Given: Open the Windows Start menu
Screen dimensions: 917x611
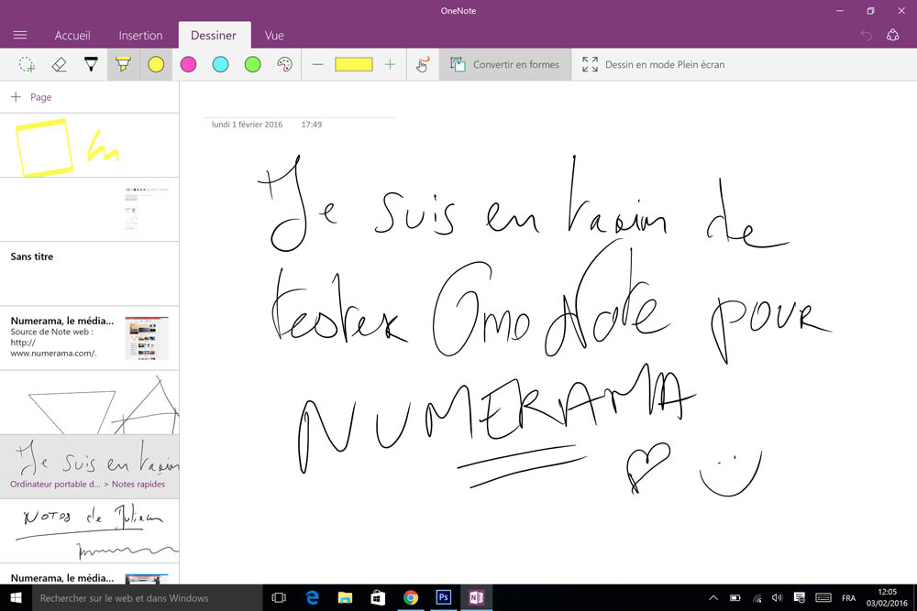Looking at the screenshot, I should (x=16, y=597).
